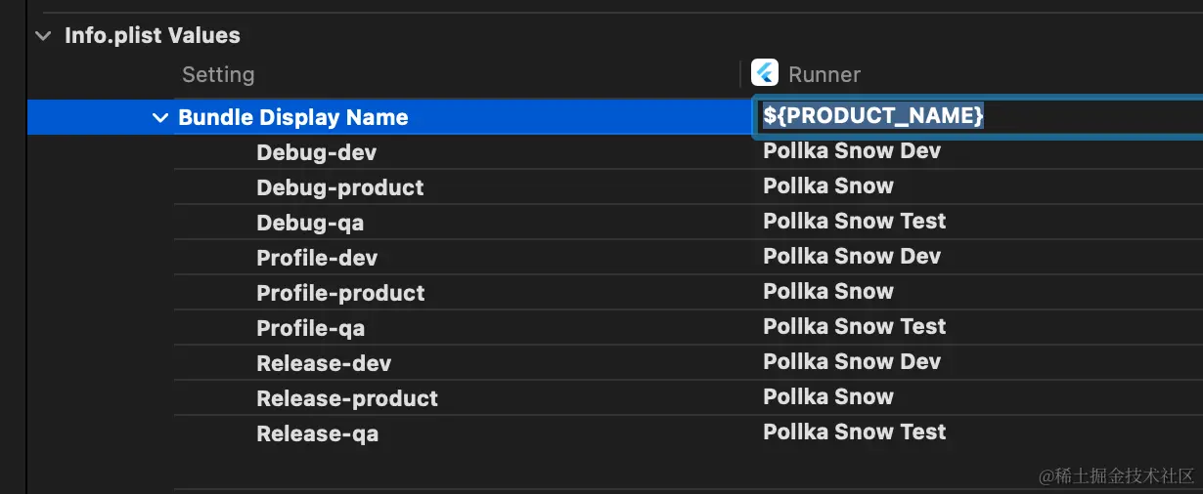This screenshot has width=1203, height=494.
Task: Select the Debug-dev configuration row
Action: (x=316, y=153)
